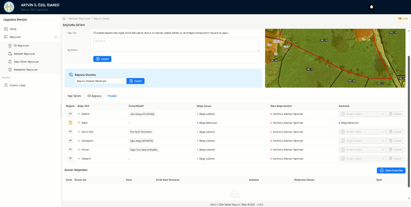
Task: Click the home icon in breadcrumb
Action: 64,19
